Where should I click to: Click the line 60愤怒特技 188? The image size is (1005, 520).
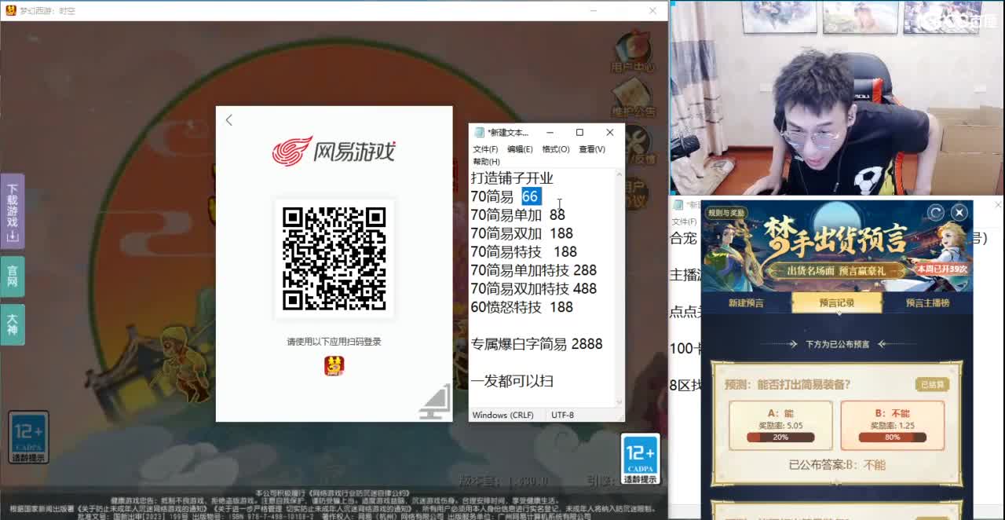522,307
